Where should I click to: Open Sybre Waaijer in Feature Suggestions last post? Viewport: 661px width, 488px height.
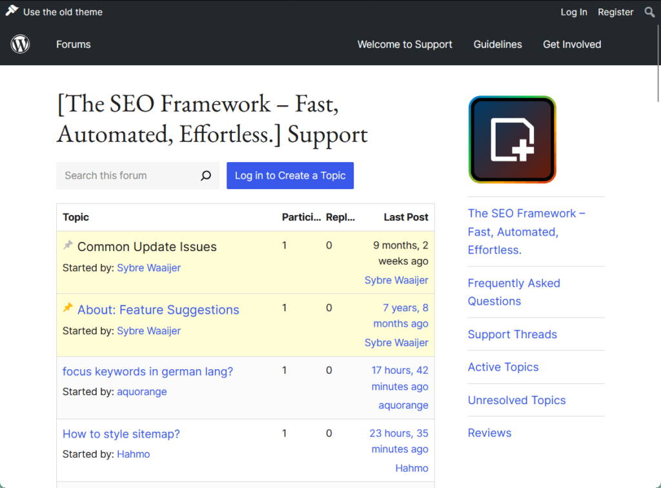point(396,343)
